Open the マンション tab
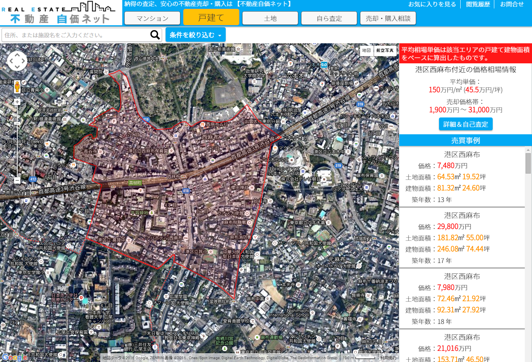This screenshot has width=532, height=362. click(152, 18)
